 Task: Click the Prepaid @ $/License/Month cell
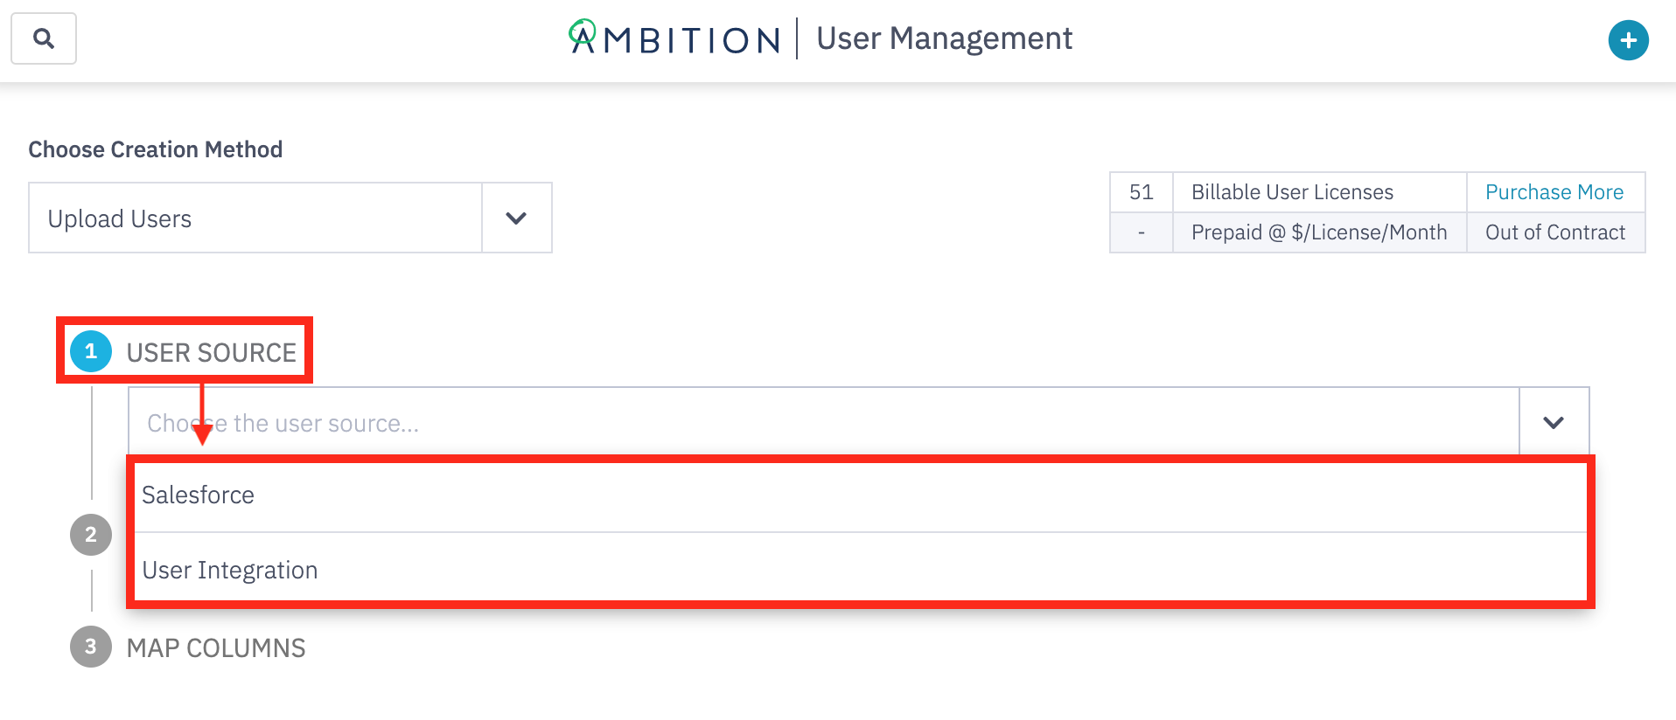coord(1319,232)
